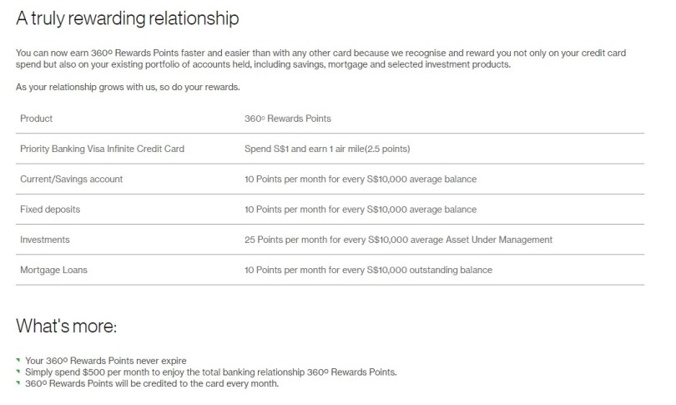Viewport: 676px width, 405px height.
Task: Click "Rewards Points will be credited" line
Action: tap(149, 383)
